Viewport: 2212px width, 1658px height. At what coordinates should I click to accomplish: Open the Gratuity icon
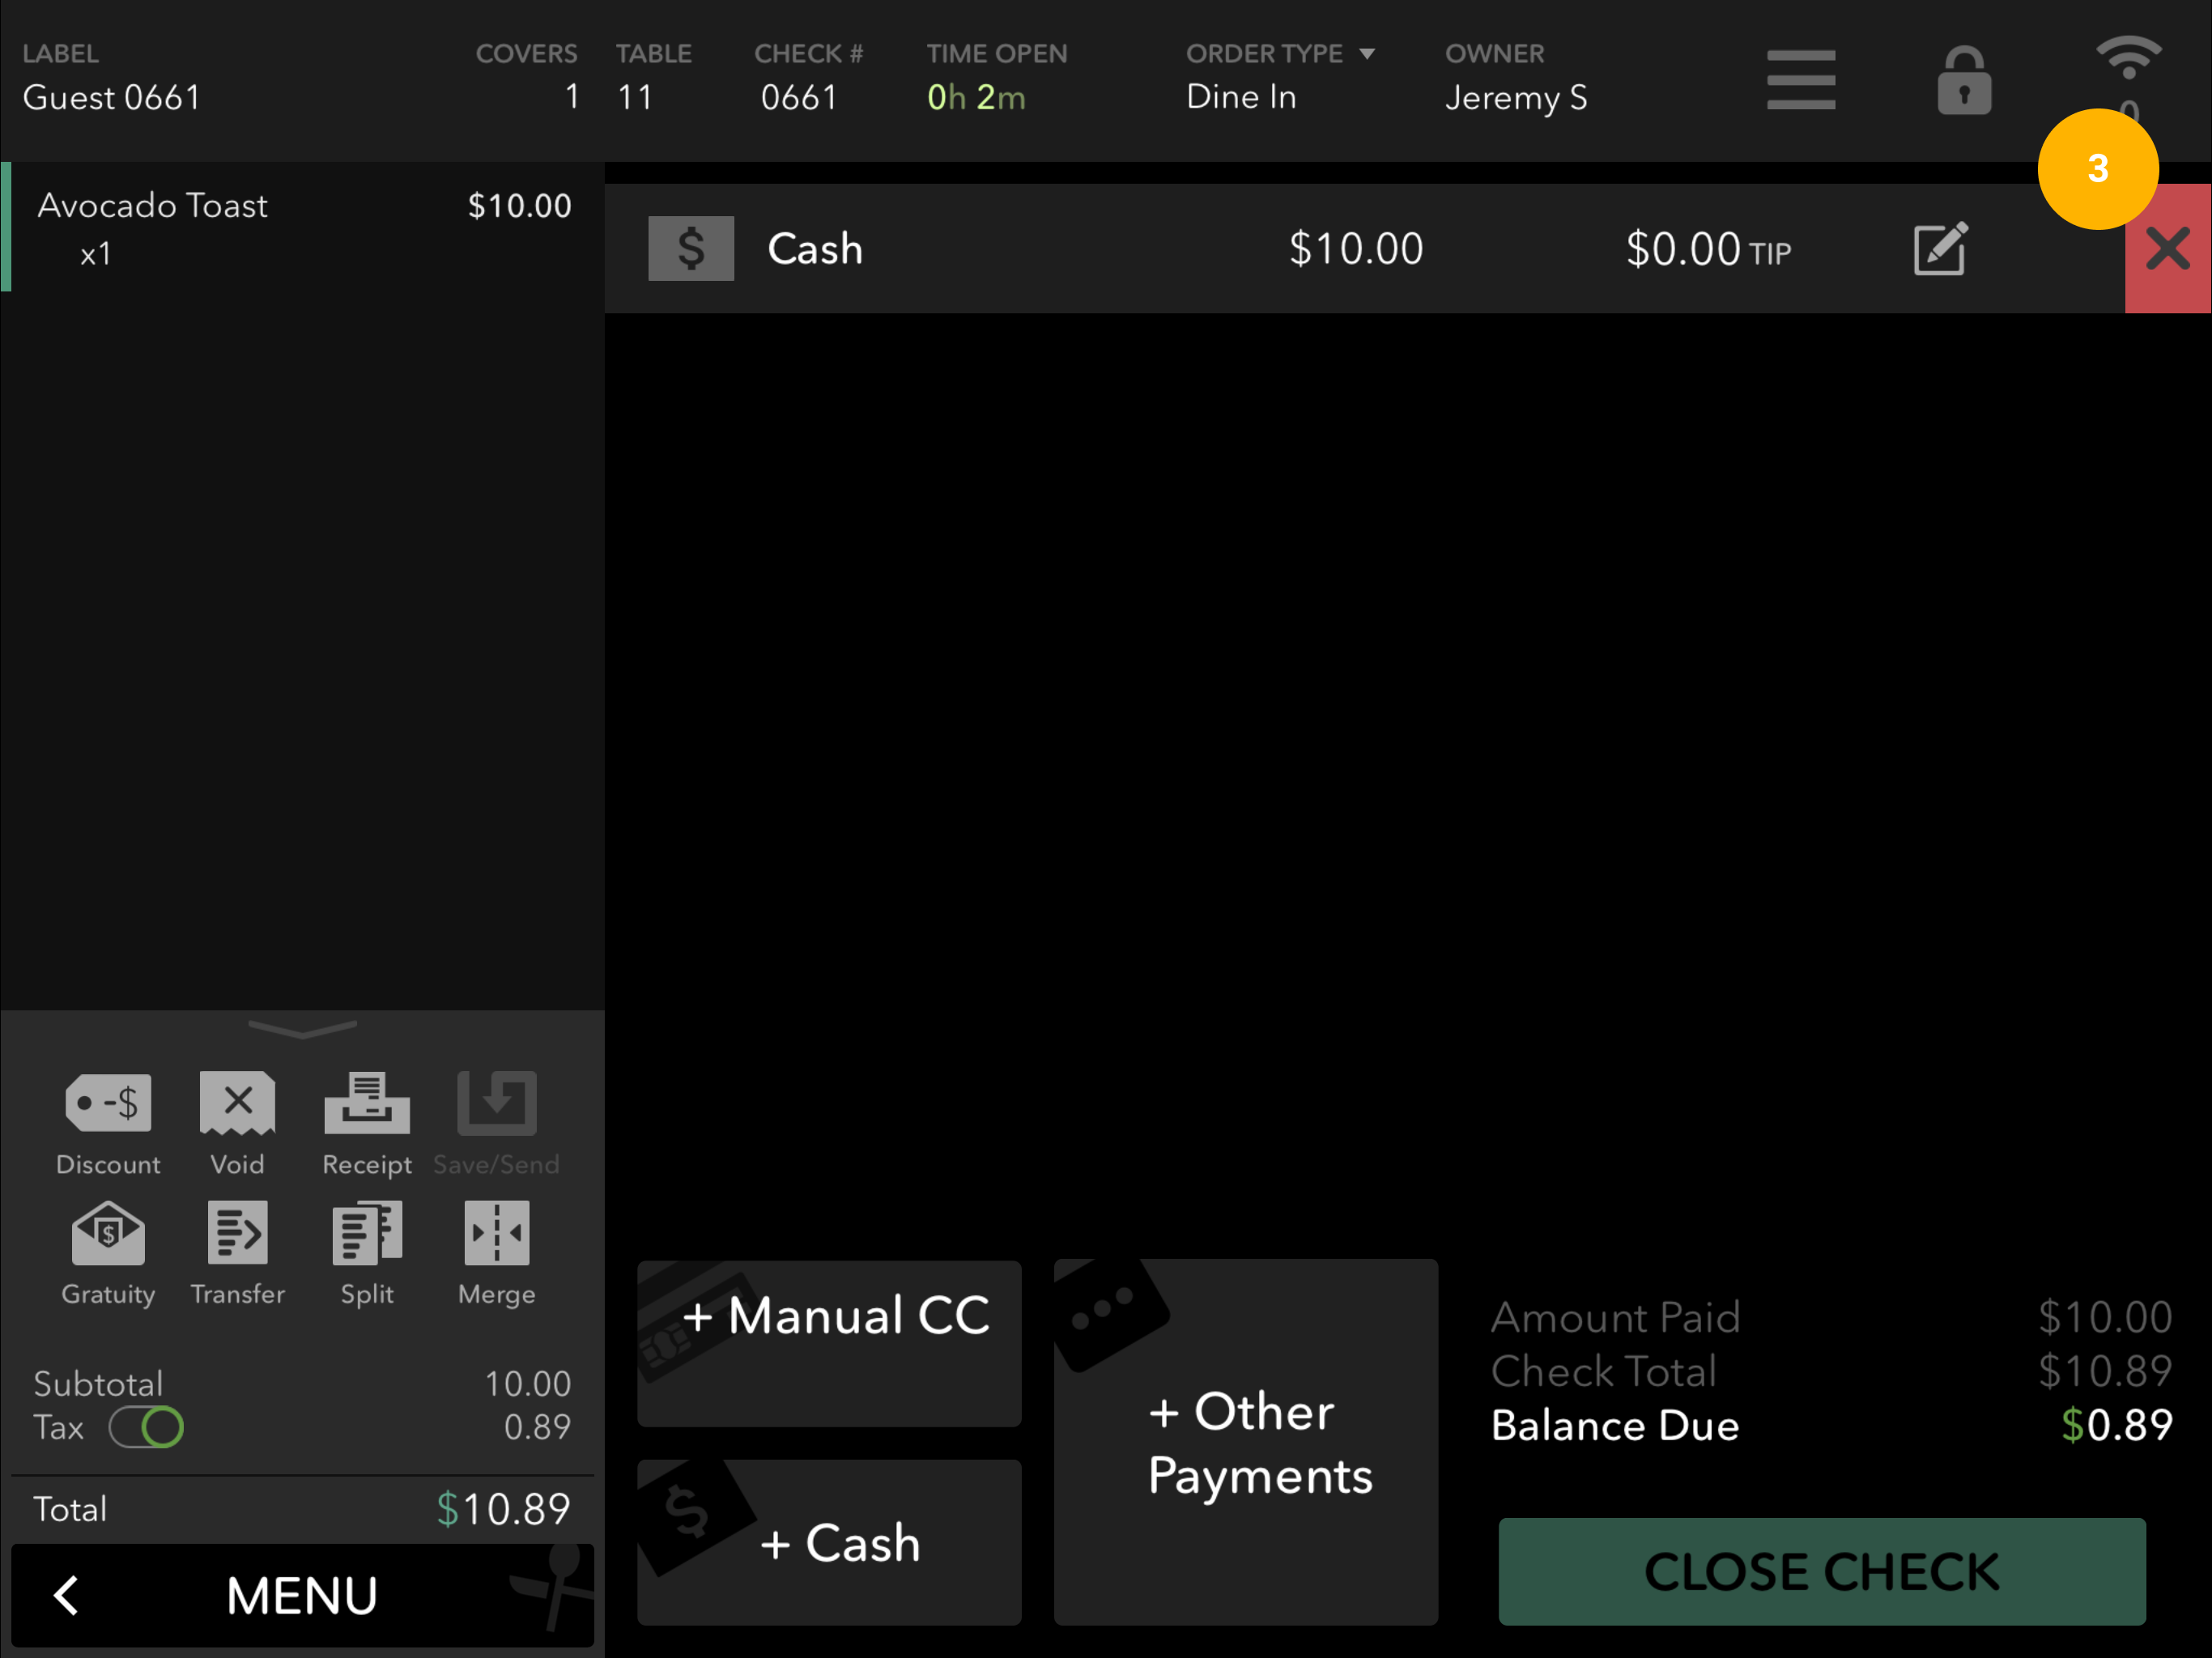108,1233
